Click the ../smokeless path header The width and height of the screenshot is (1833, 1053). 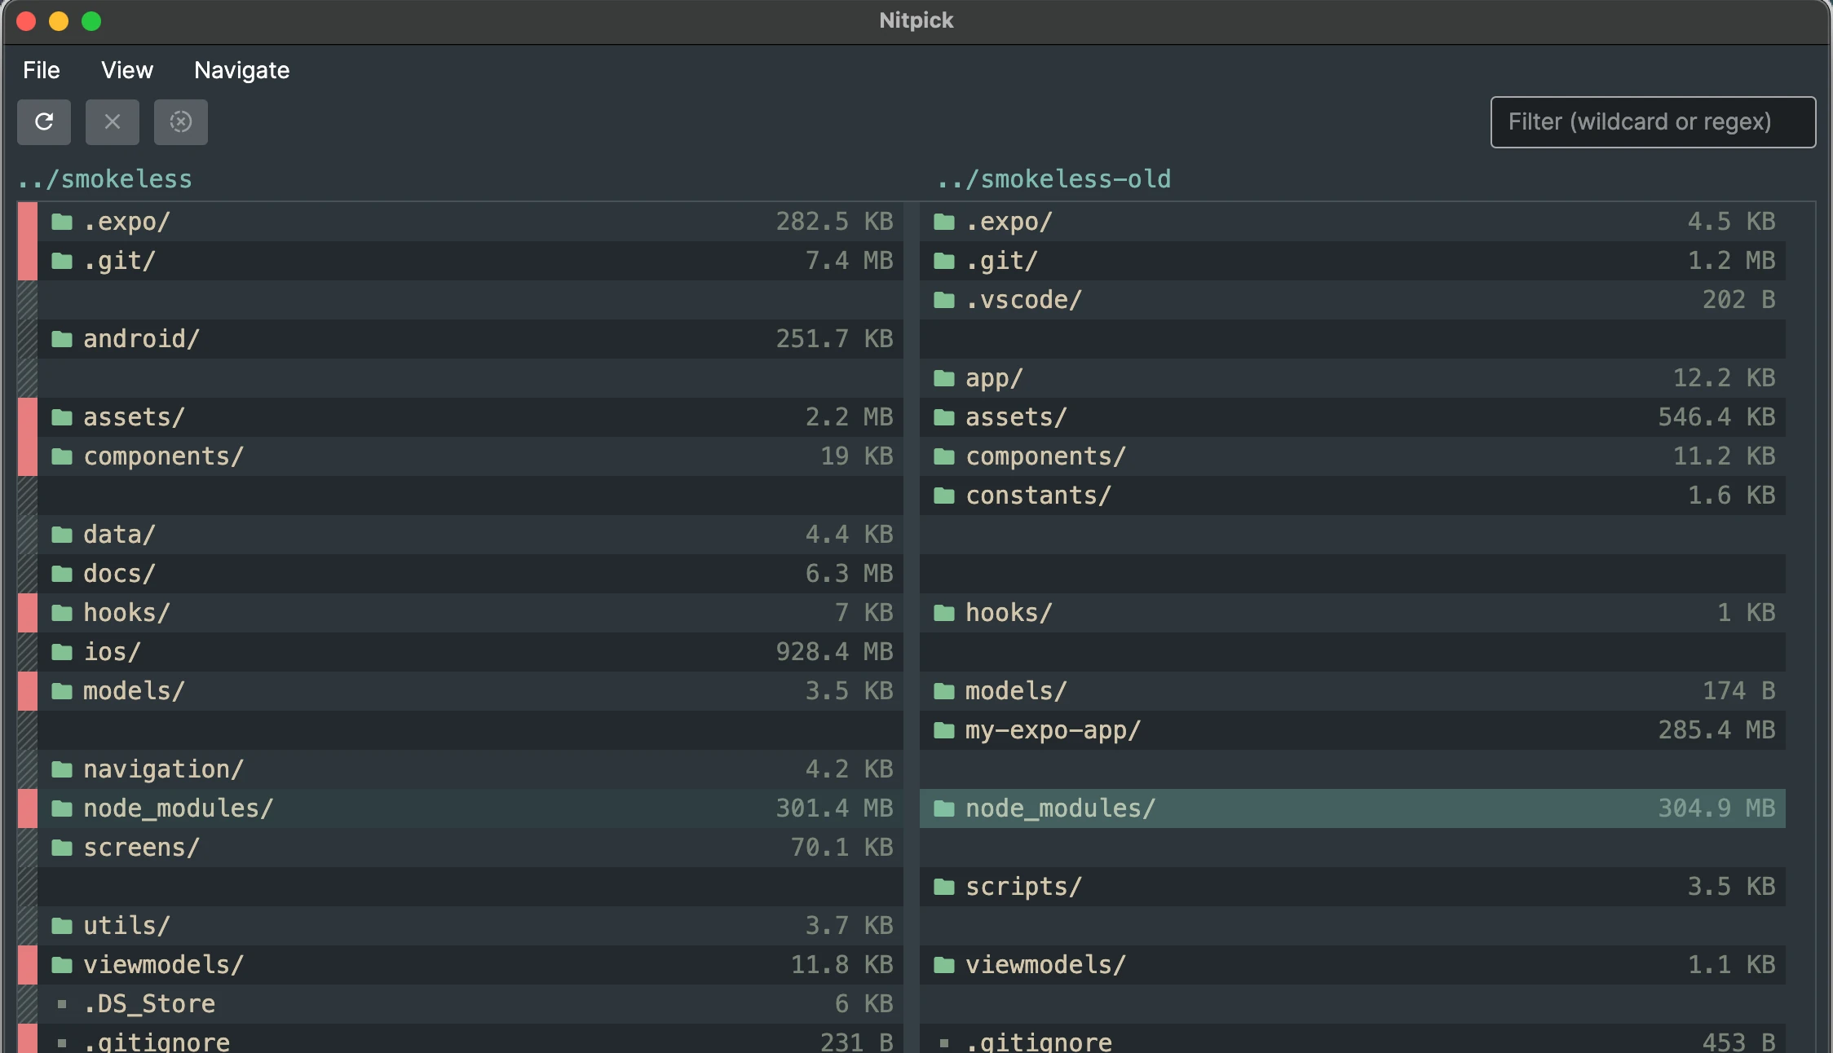tap(105, 179)
